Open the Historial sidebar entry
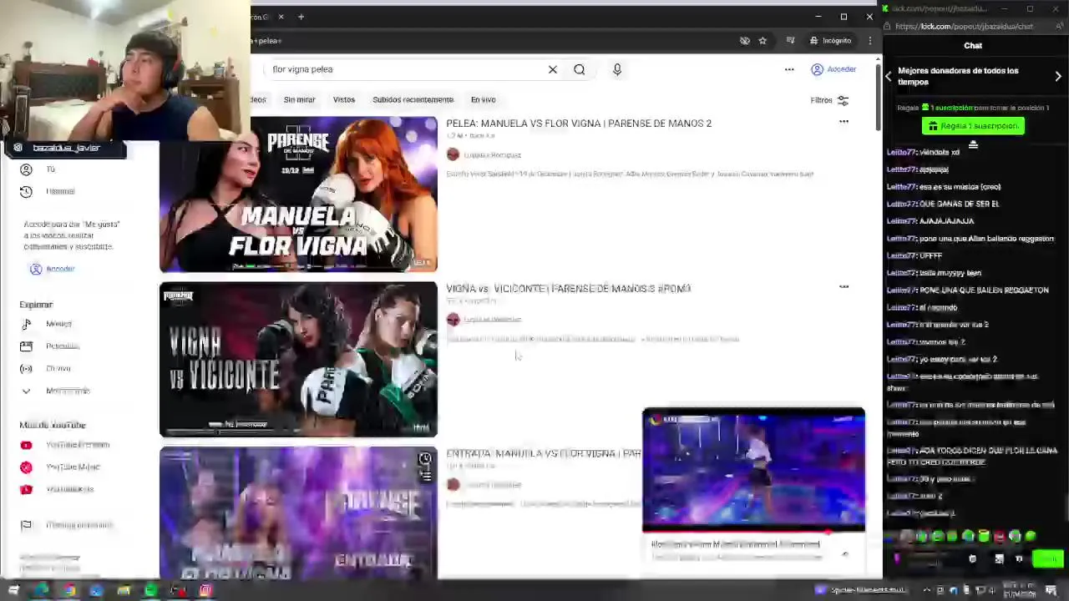 pos(60,191)
